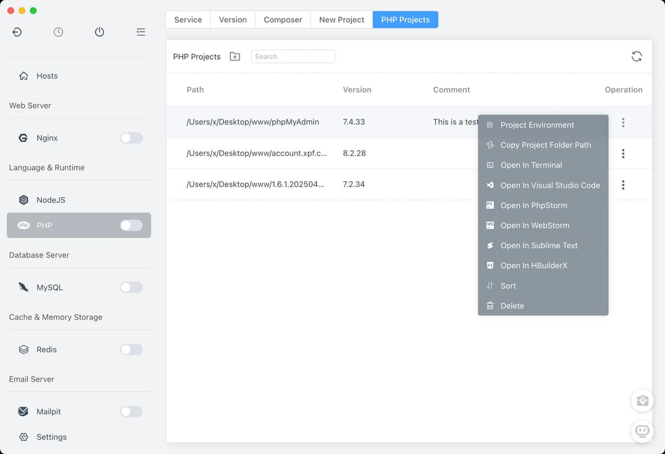Click the exit/logout icon in top sidebar
The image size is (665, 454).
tap(17, 32)
